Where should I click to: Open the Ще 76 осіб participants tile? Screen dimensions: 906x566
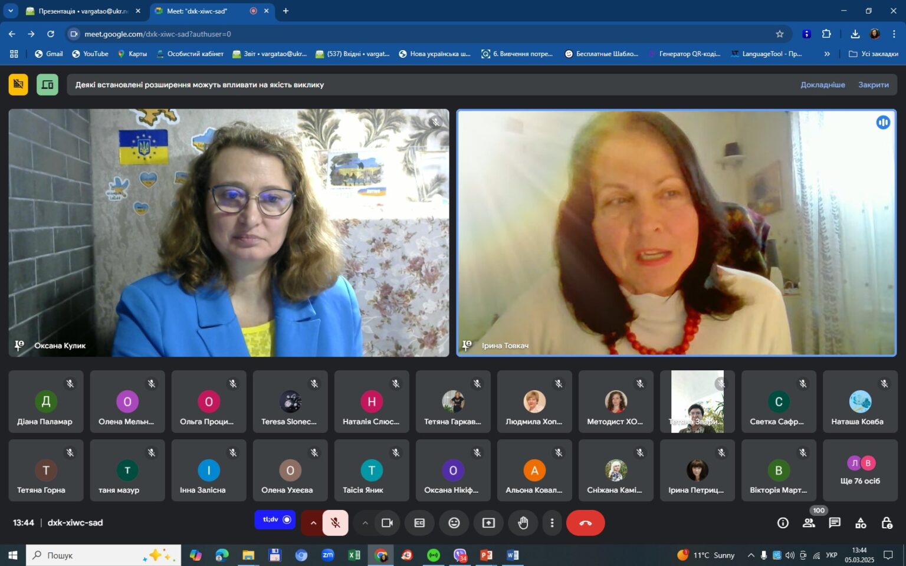click(860, 470)
